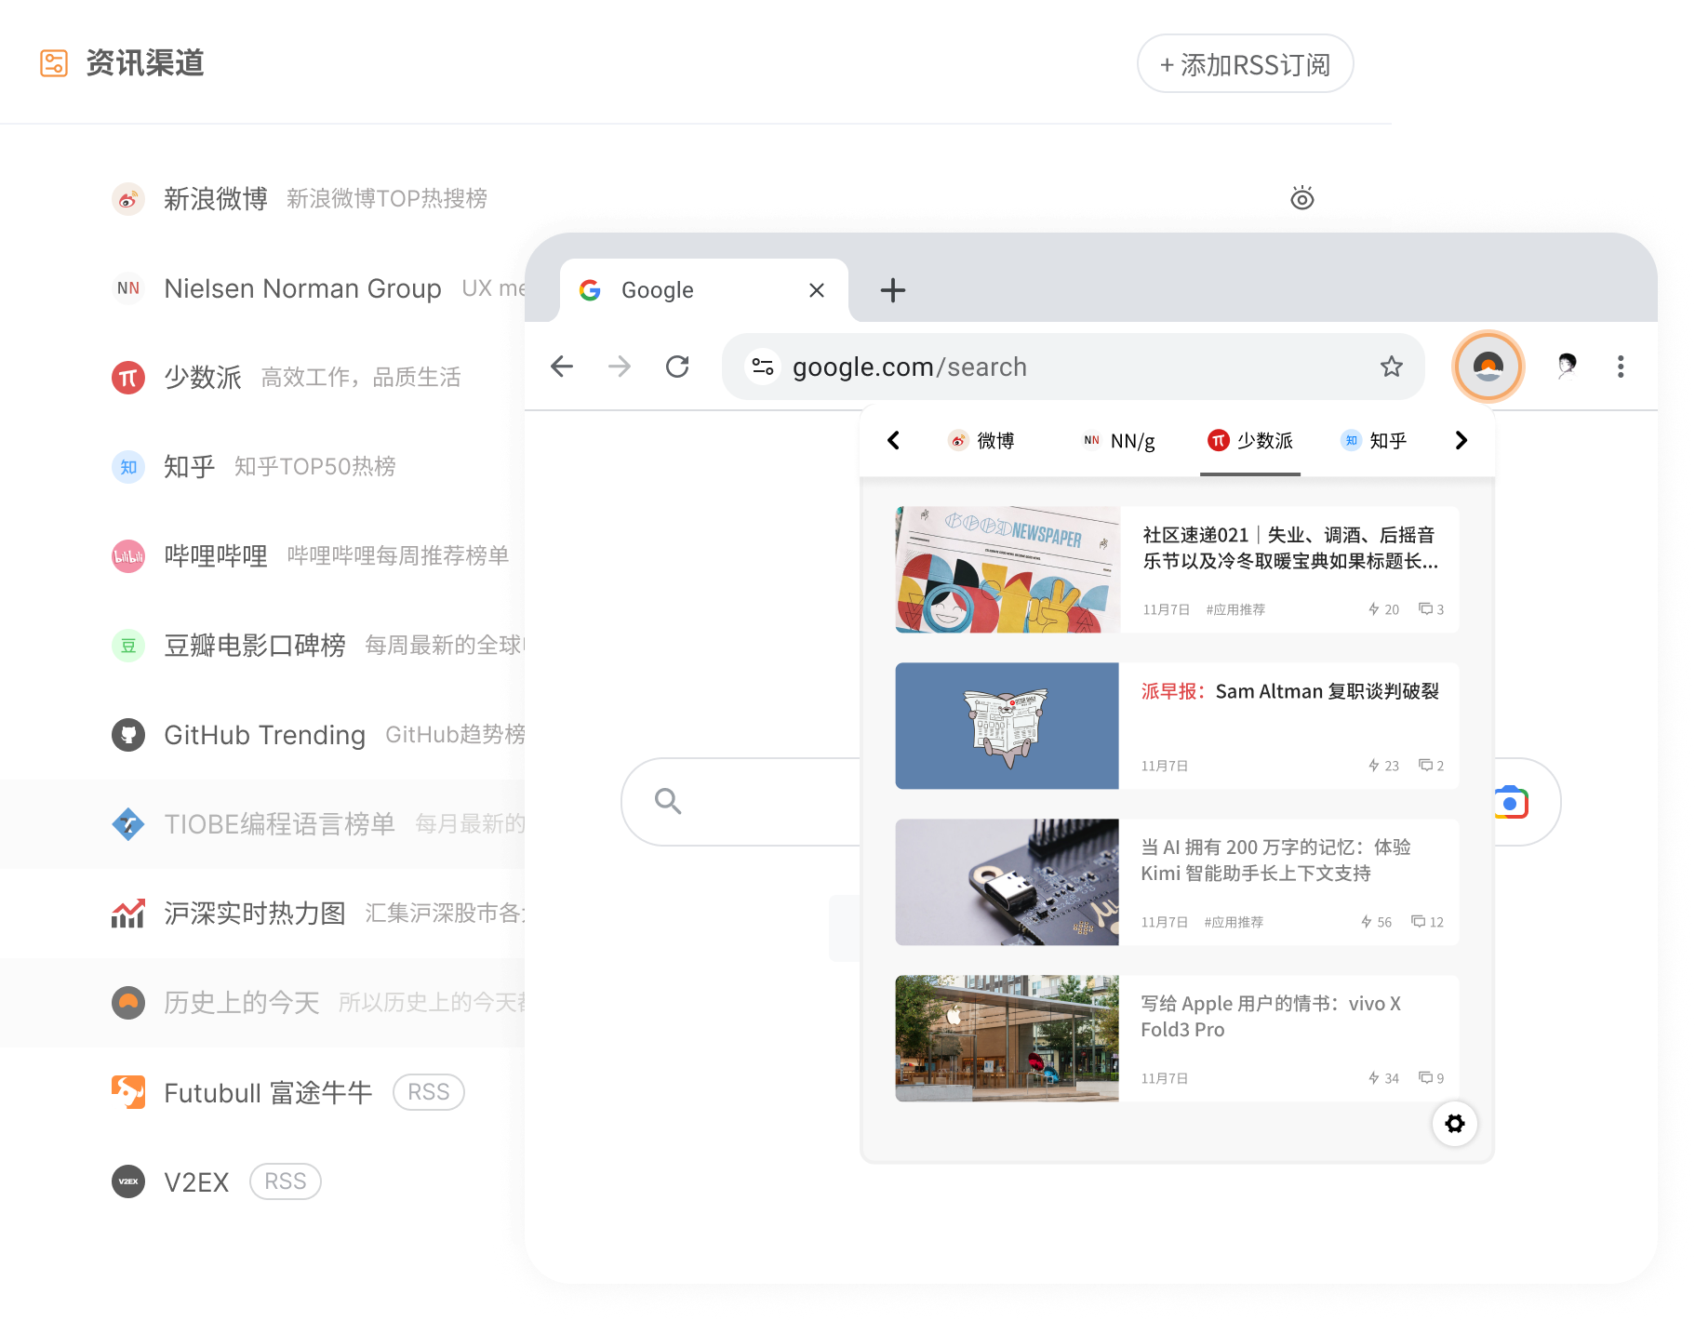This screenshot has width=1695, height=1321.
Task: Open GitHub Trending via its sidebar icon
Action: point(129,734)
